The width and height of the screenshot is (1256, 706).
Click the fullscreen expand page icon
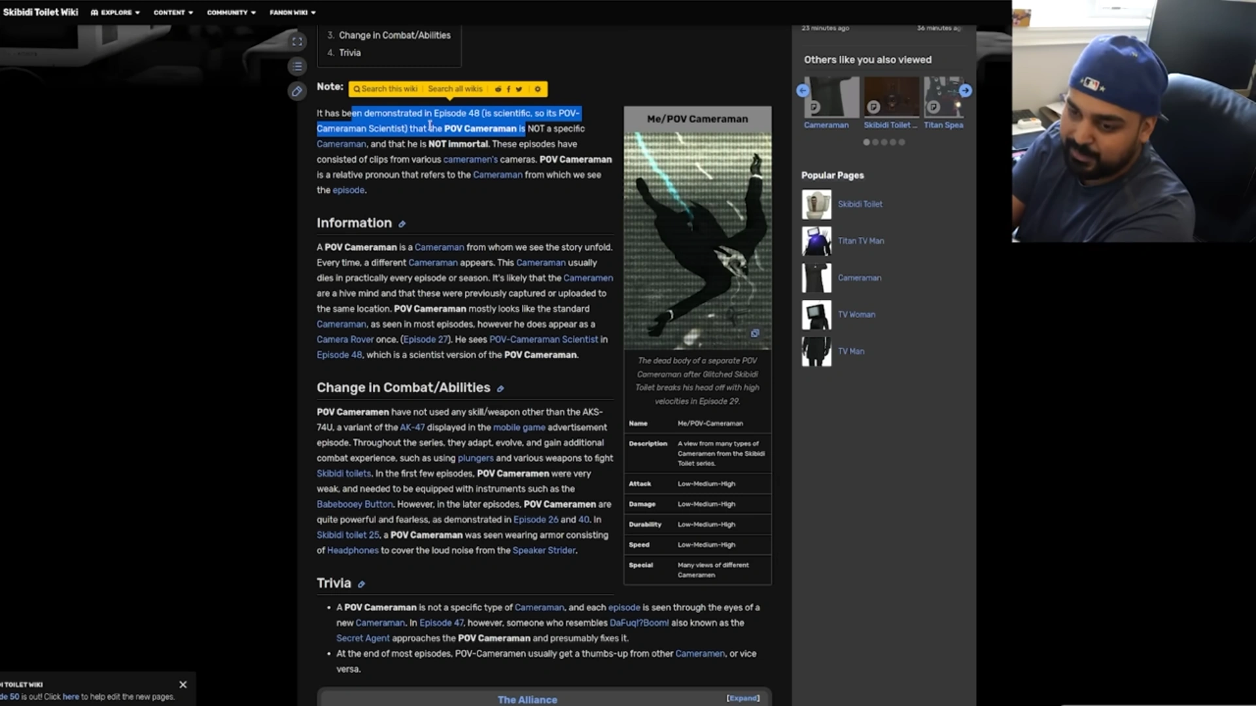[x=297, y=42]
